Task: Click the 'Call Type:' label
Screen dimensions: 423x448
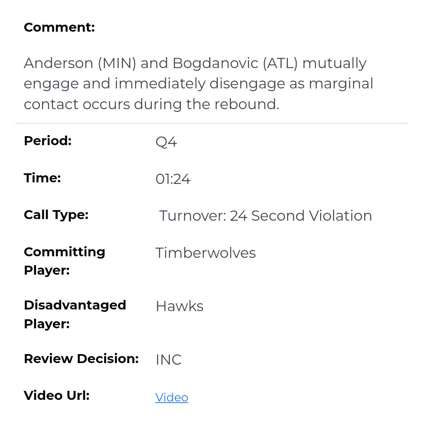Action: pos(56,215)
